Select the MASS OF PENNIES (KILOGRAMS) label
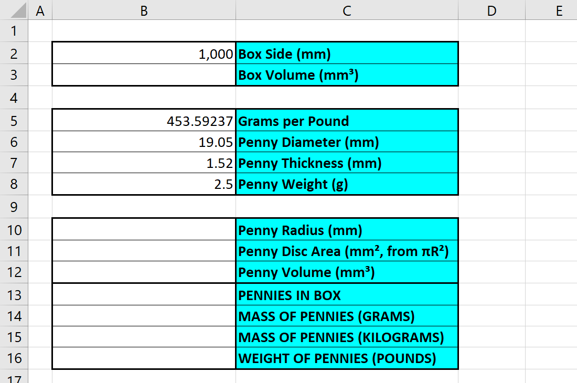This screenshot has width=577, height=383. [347, 337]
